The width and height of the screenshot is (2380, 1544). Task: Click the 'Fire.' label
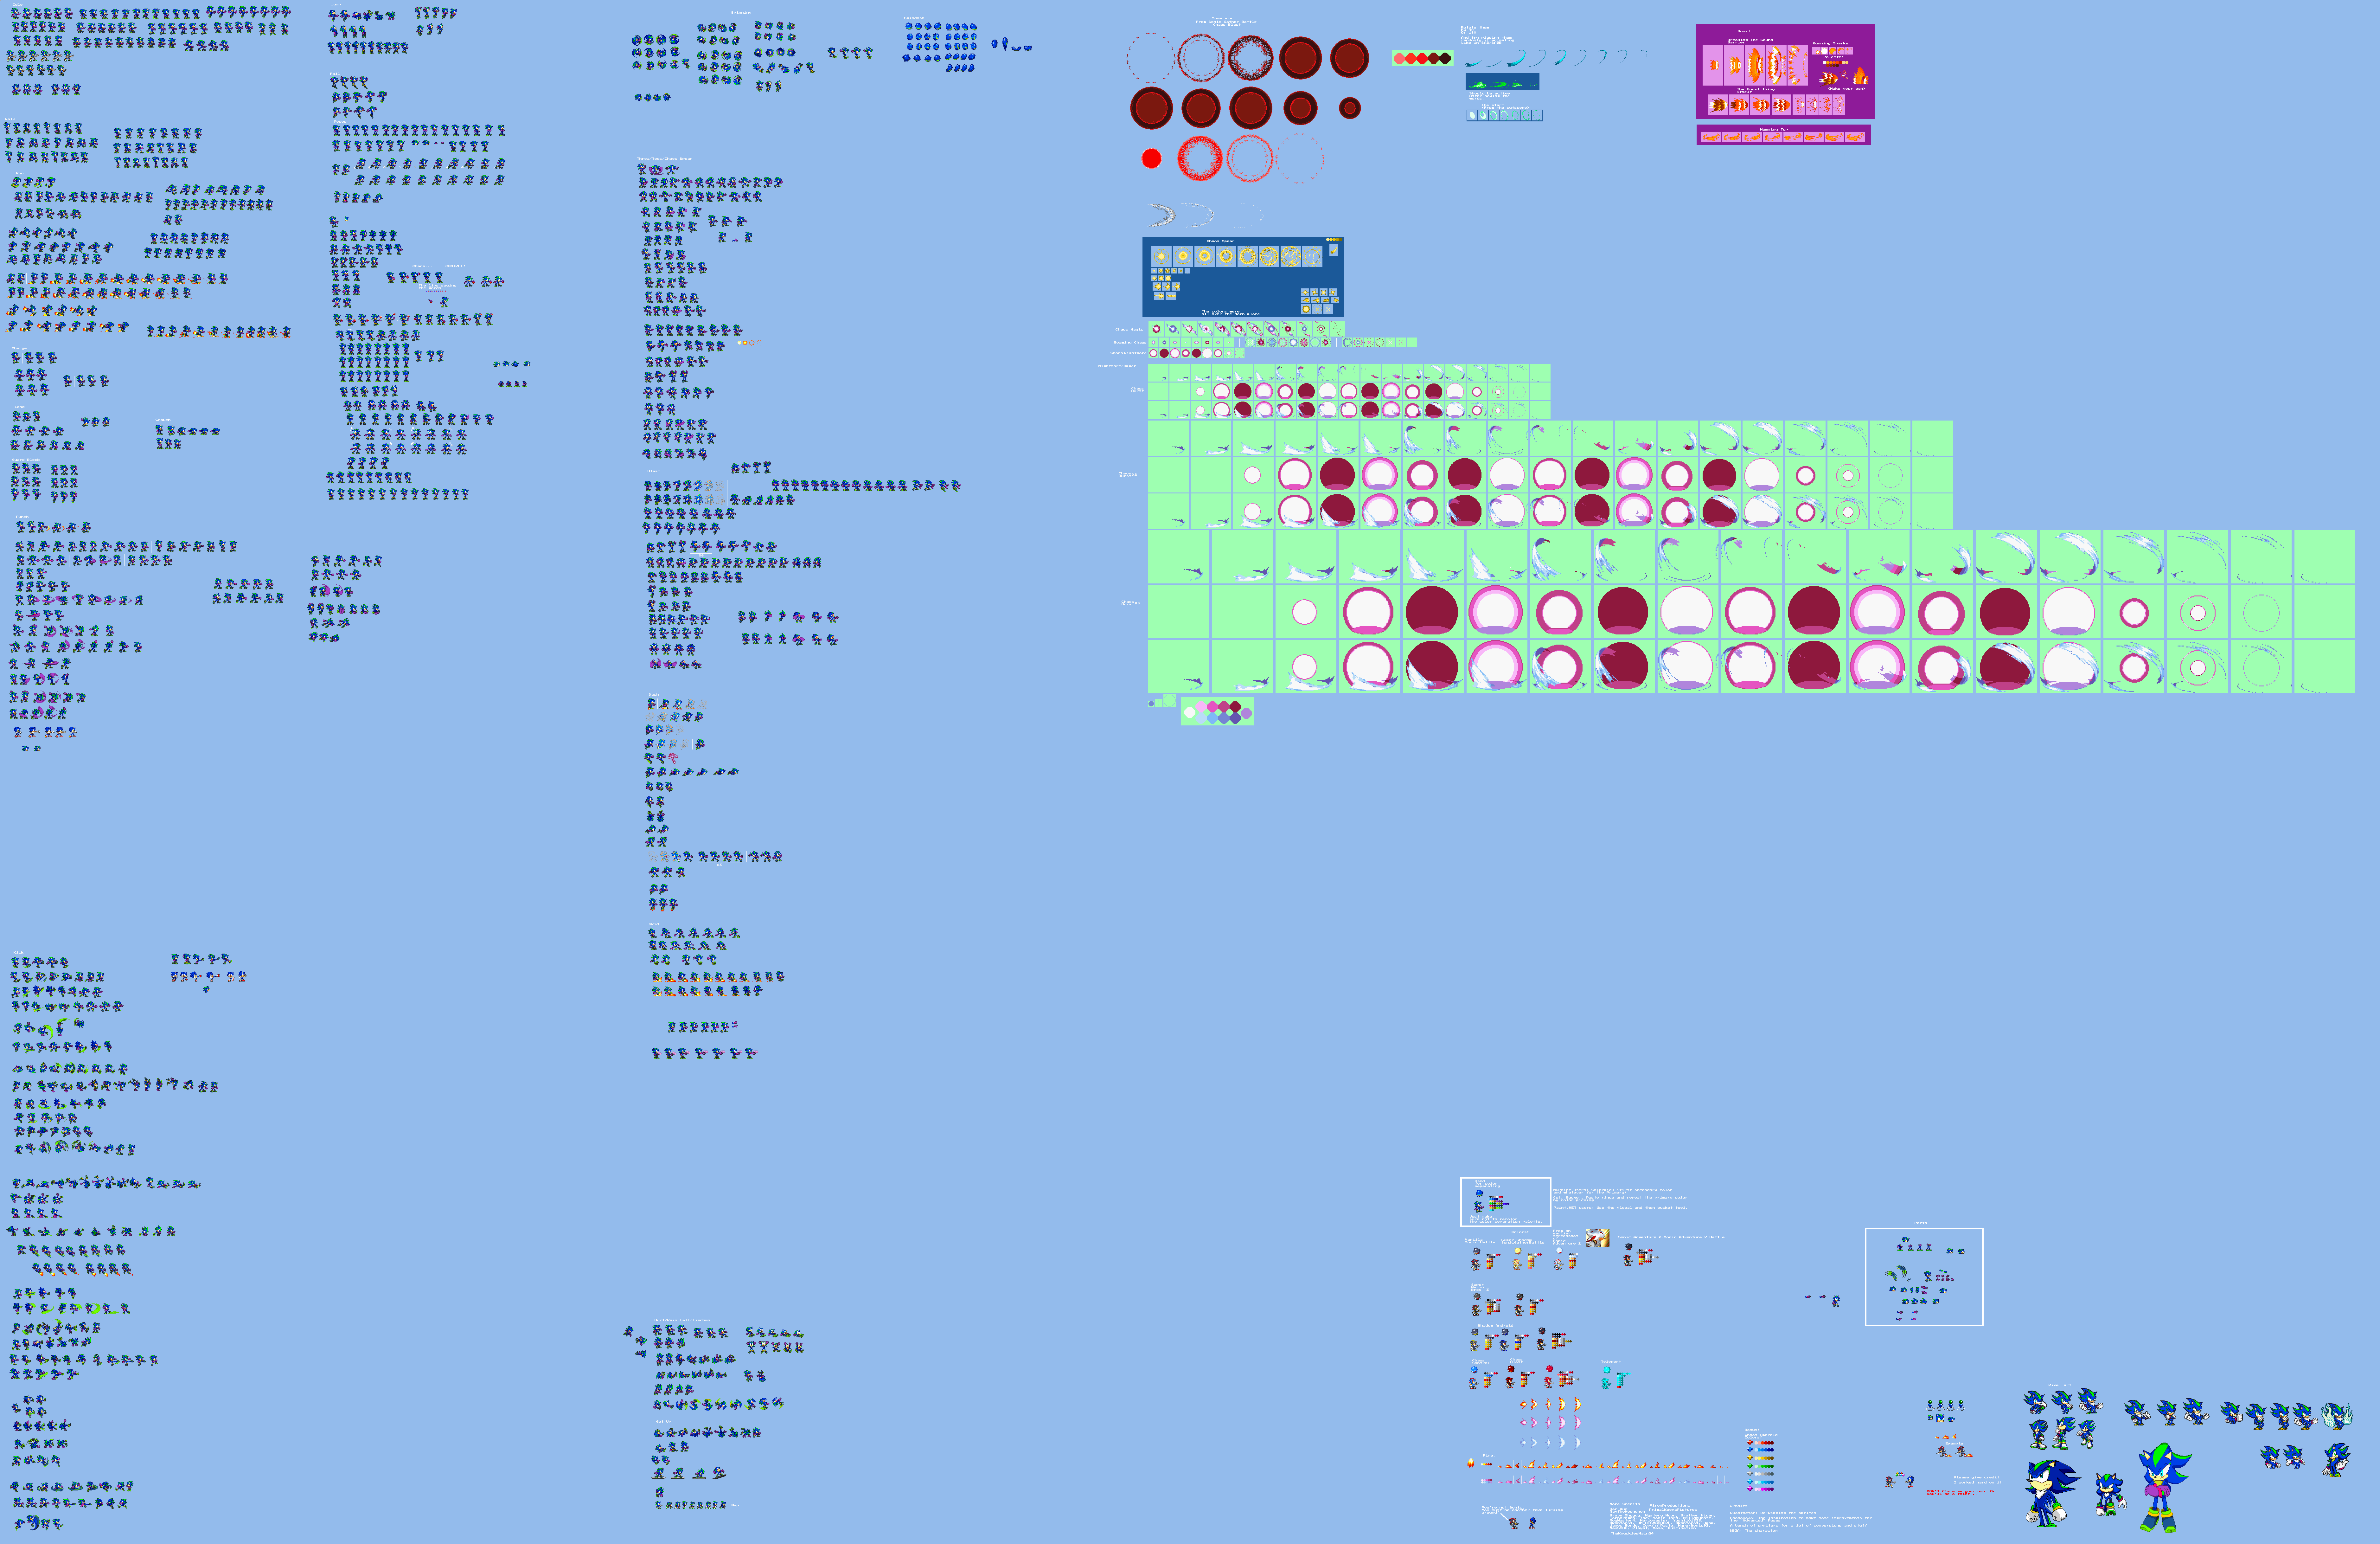tap(1489, 1456)
